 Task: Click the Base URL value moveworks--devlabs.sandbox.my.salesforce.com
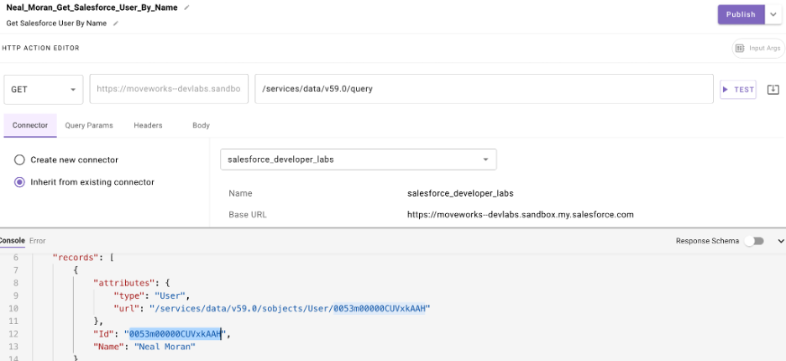pos(521,215)
